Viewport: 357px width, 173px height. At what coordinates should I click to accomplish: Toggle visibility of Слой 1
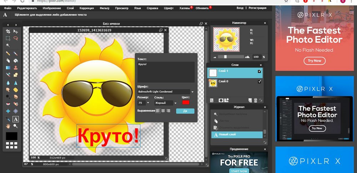tap(260, 71)
